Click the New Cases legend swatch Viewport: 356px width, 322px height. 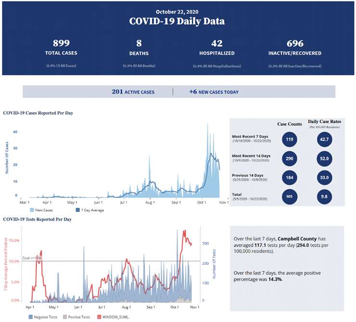click(x=31, y=210)
